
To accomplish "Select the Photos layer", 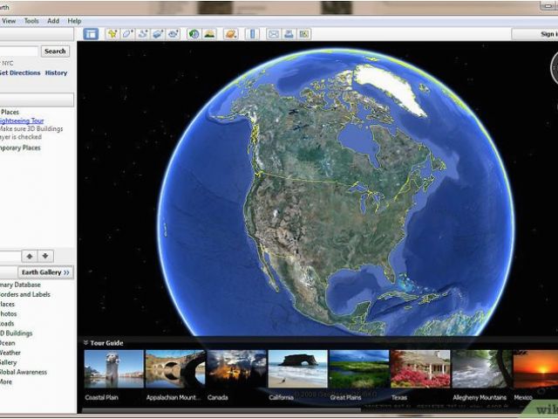I will pos(9,314).
